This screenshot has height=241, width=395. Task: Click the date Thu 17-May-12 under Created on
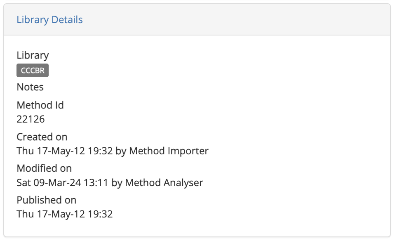coord(51,151)
